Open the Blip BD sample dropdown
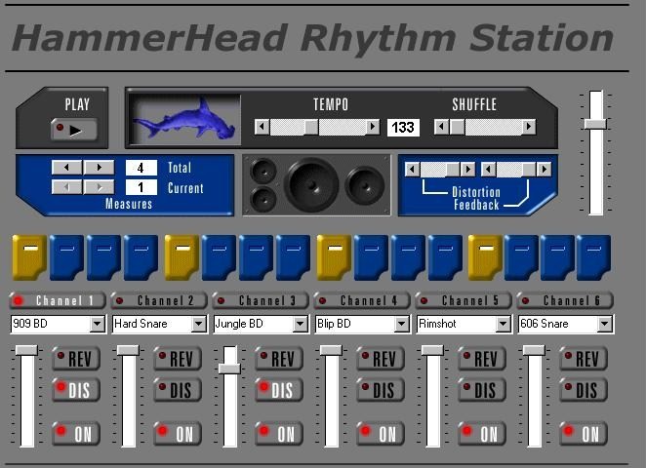Screen dimensions: 646x468 click(402, 324)
